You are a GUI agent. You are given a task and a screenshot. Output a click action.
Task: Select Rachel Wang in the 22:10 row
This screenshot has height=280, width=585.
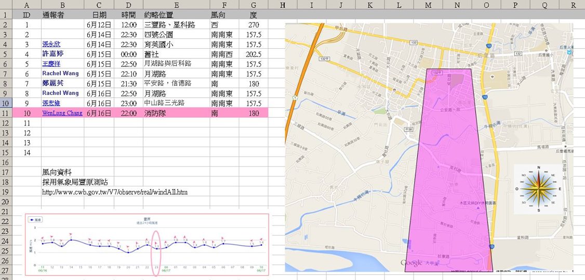click(x=63, y=74)
